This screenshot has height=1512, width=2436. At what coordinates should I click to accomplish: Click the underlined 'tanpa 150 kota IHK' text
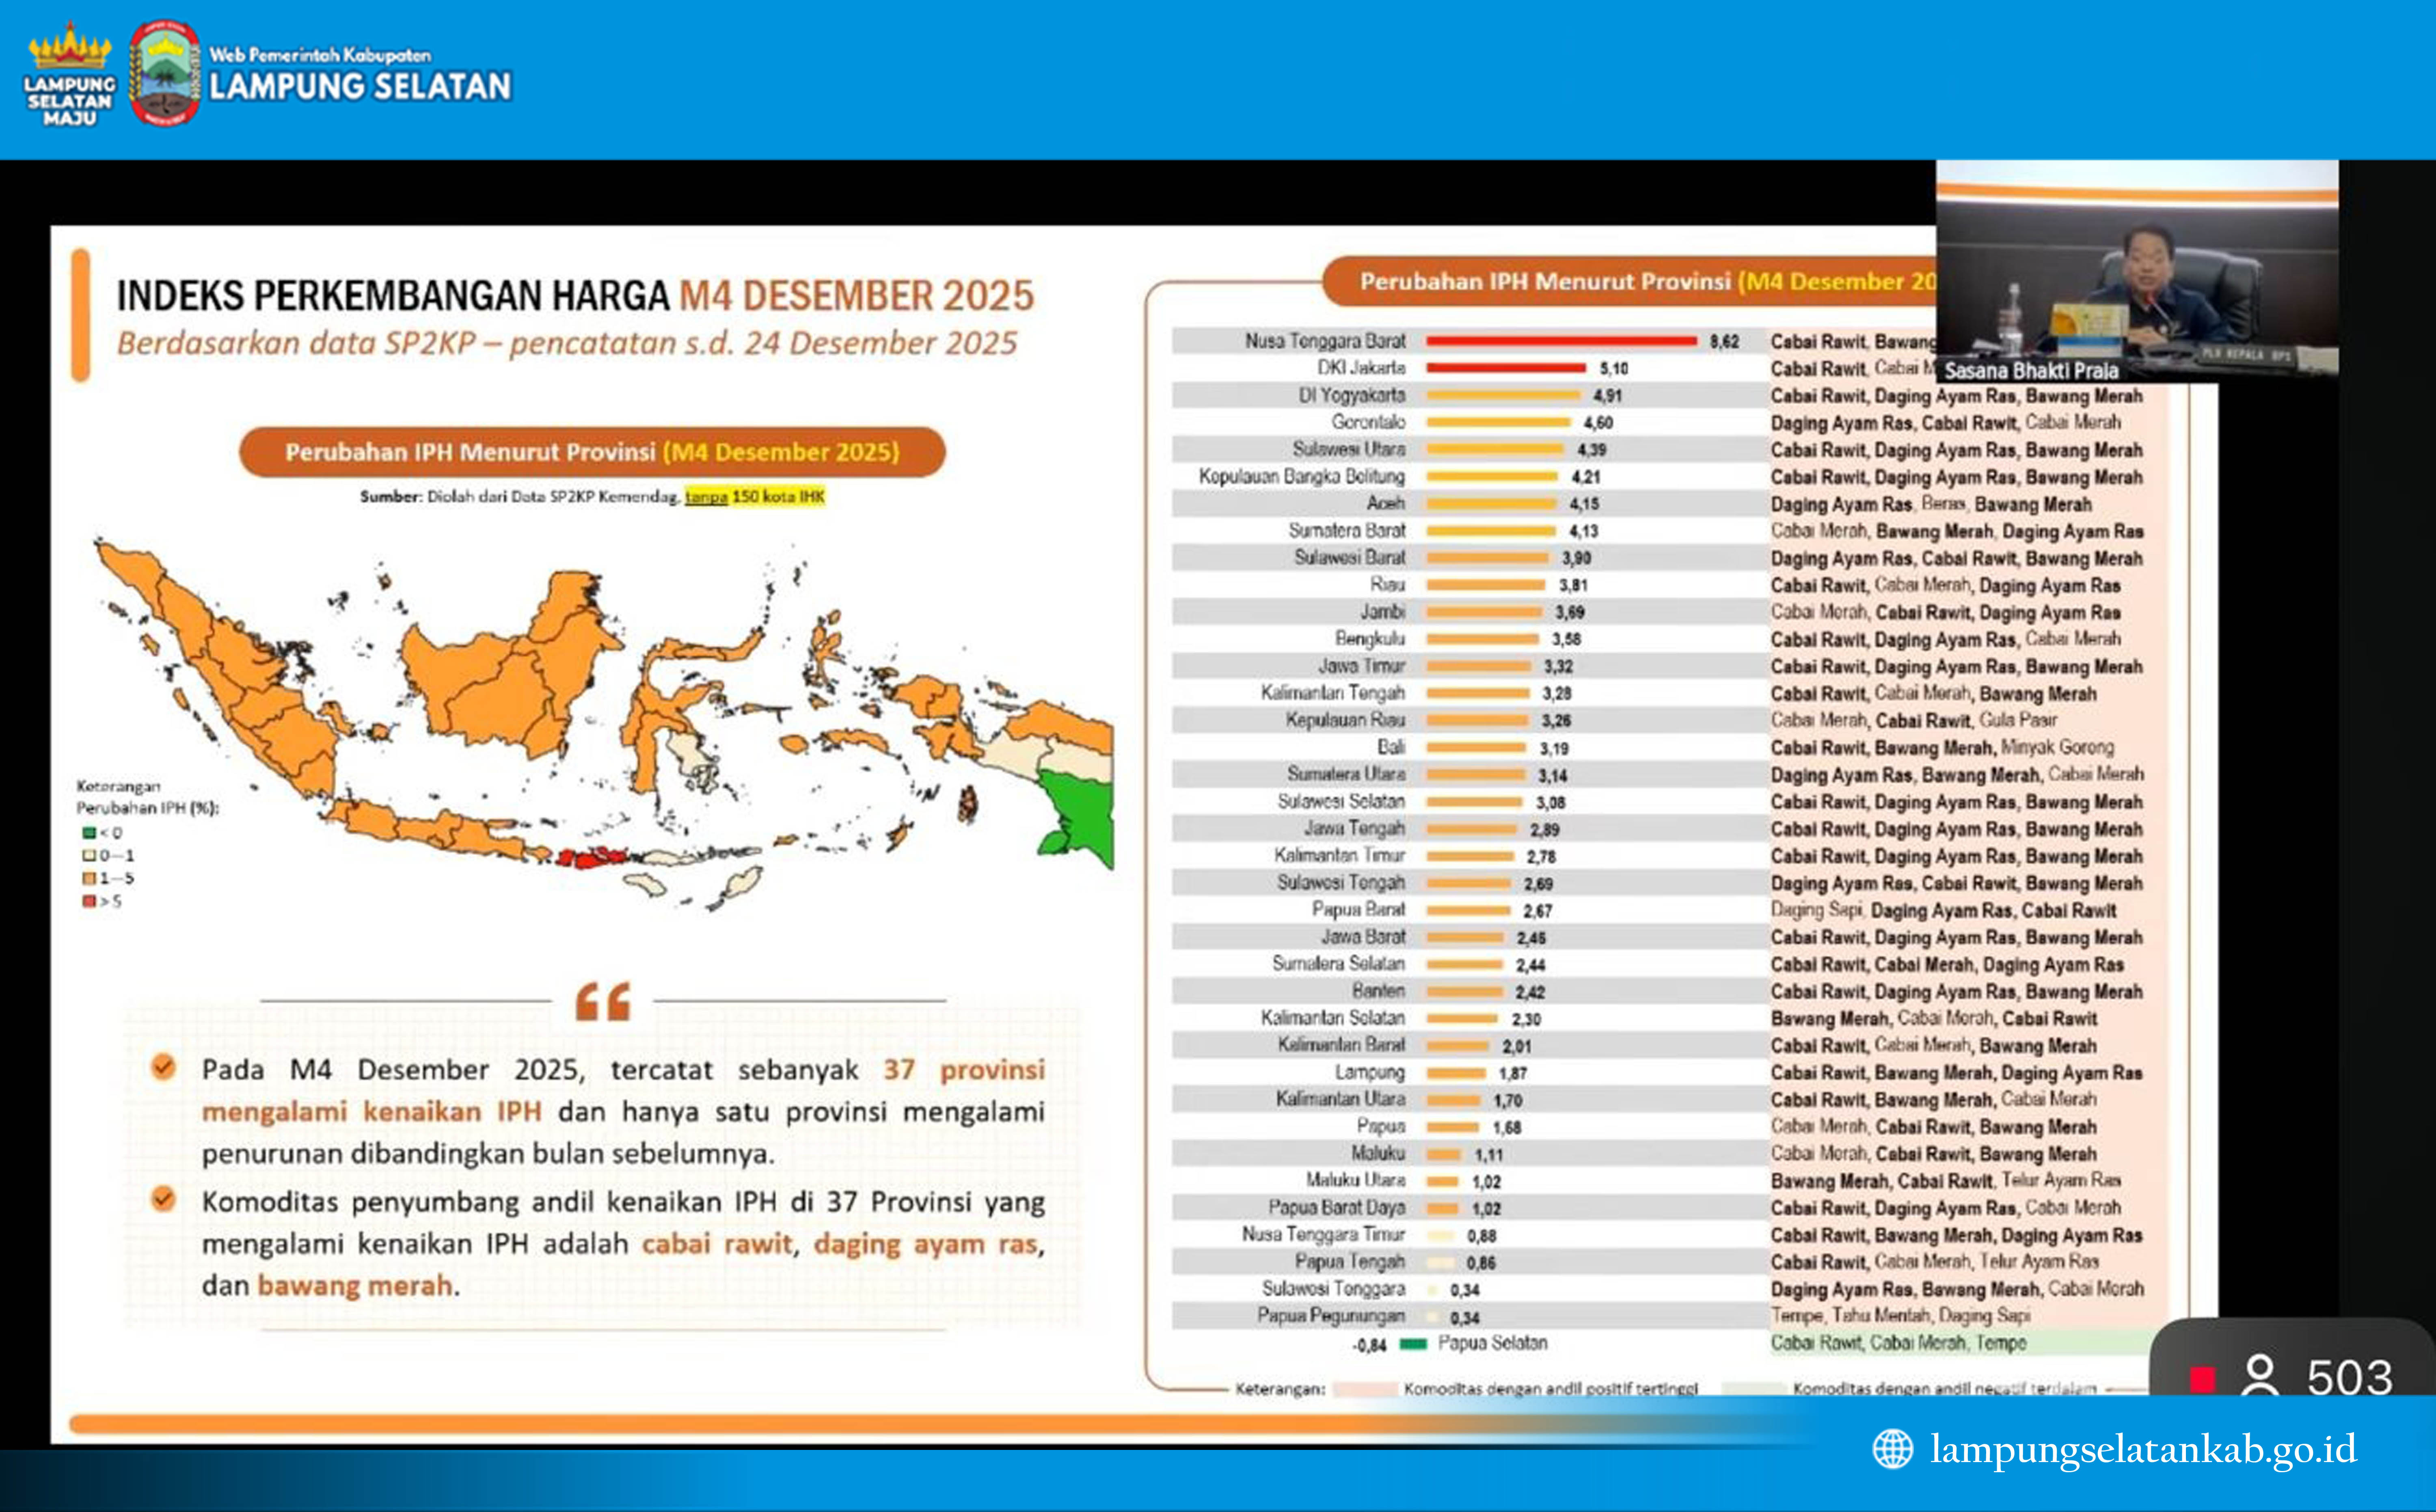tap(754, 497)
